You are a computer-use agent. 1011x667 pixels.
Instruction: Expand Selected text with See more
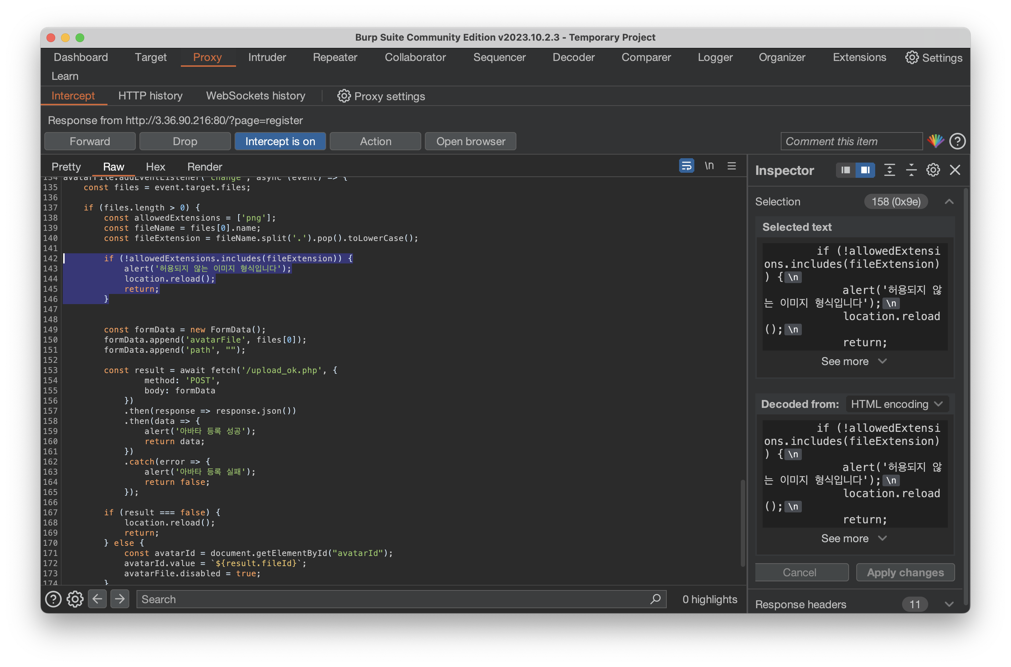[x=853, y=361]
